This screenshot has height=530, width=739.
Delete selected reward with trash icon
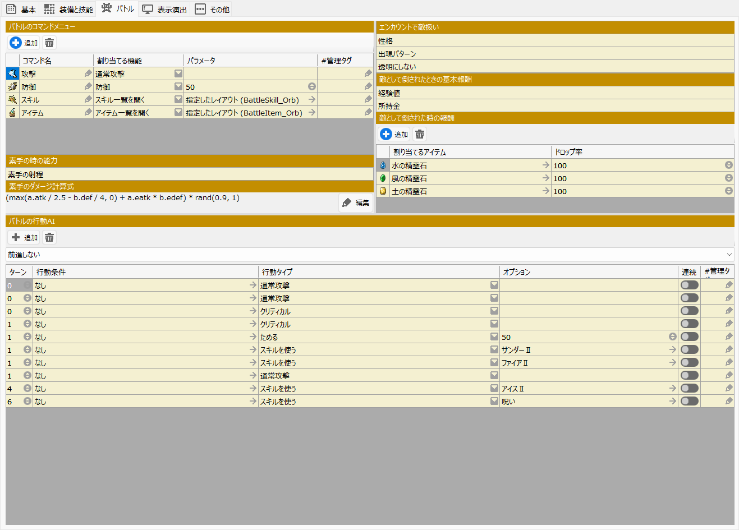click(420, 134)
